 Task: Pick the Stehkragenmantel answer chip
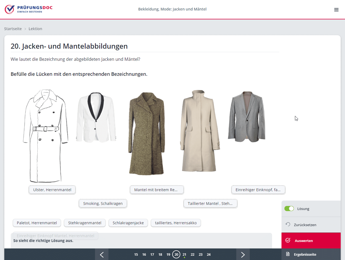[x=85, y=223]
